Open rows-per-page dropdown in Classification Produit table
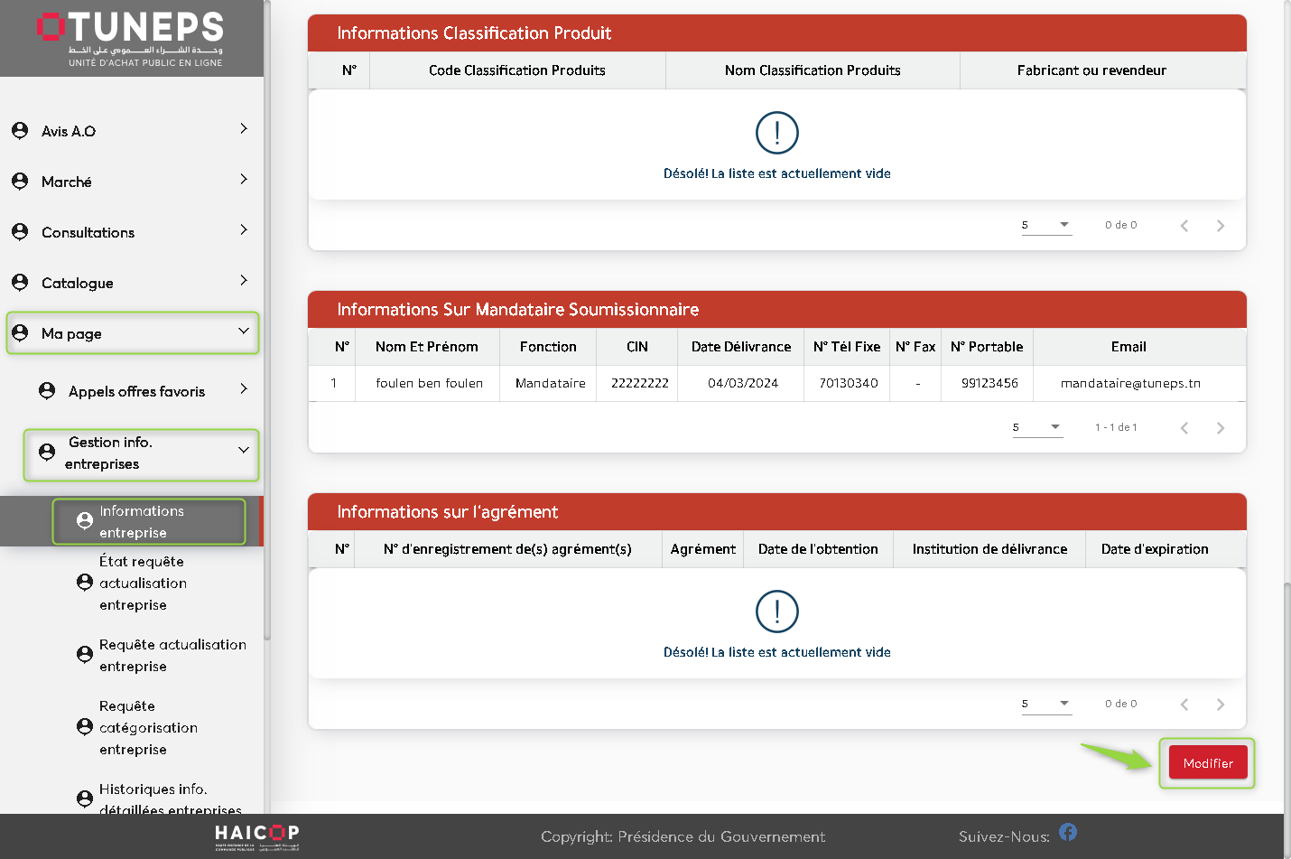 (1046, 225)
